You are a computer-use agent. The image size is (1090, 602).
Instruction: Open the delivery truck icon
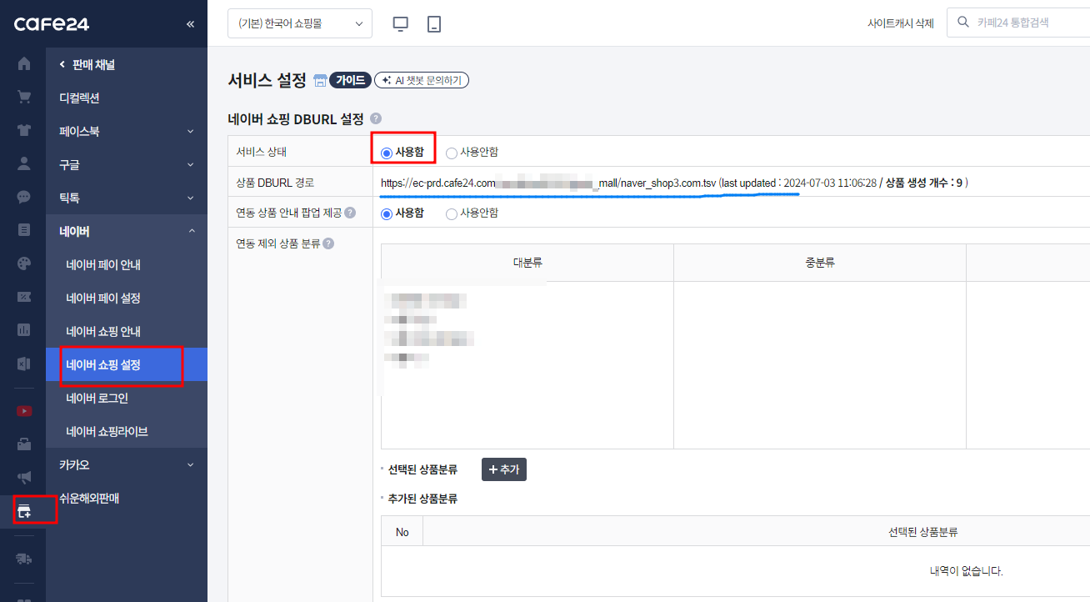24,558
